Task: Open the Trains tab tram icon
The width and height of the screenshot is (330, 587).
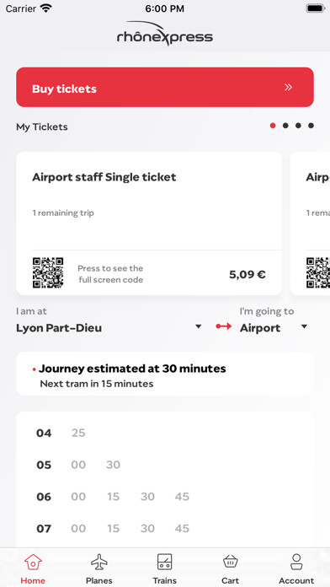Action: point(164,563)
